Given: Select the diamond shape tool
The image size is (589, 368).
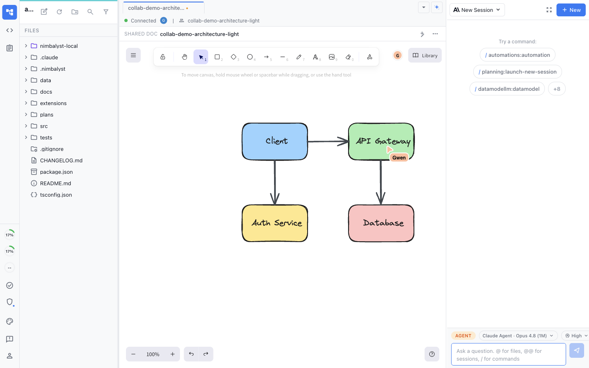Looking at the screenshot, I should [x=234, y=57].
